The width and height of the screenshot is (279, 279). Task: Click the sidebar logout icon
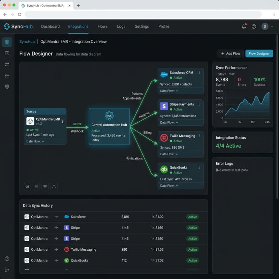click(x=7, y=270)
